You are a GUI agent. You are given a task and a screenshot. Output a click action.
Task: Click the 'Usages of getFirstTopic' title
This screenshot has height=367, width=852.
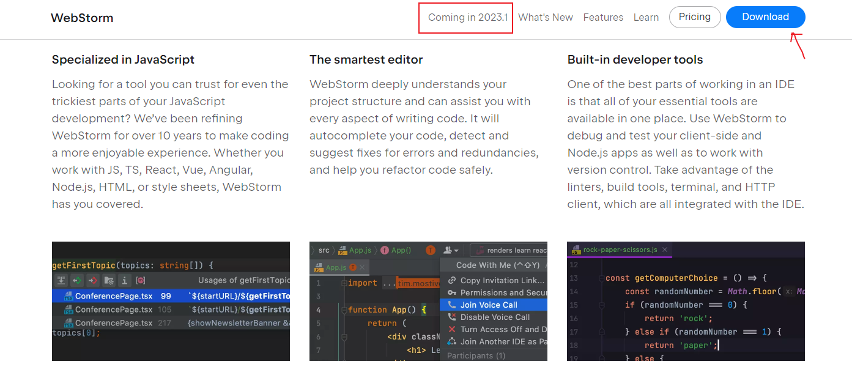pos(243,280)
